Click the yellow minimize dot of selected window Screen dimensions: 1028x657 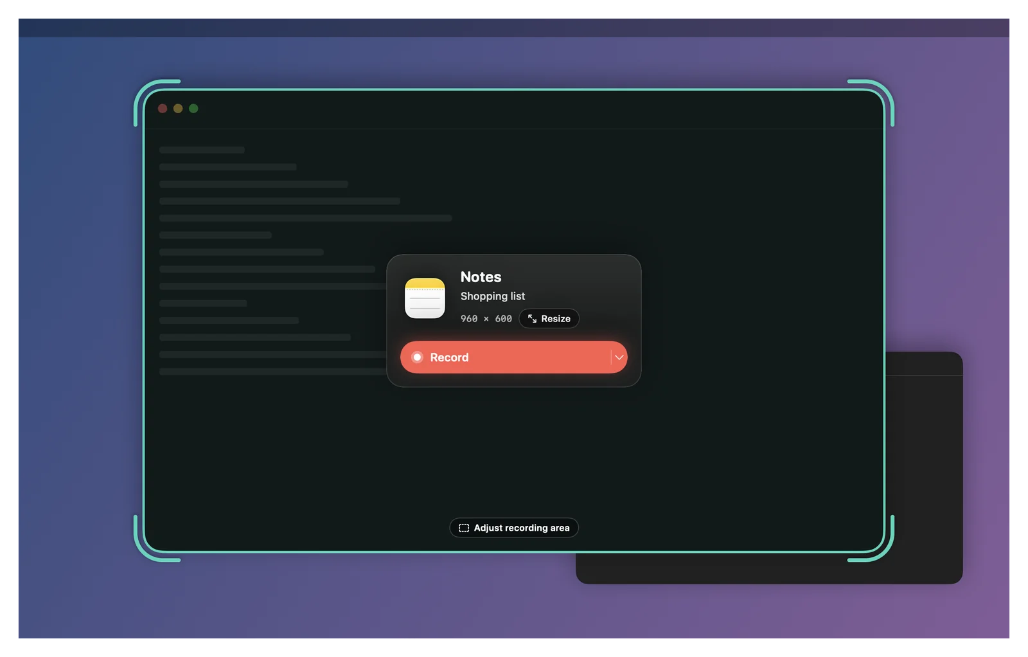[x=178, y=109]
